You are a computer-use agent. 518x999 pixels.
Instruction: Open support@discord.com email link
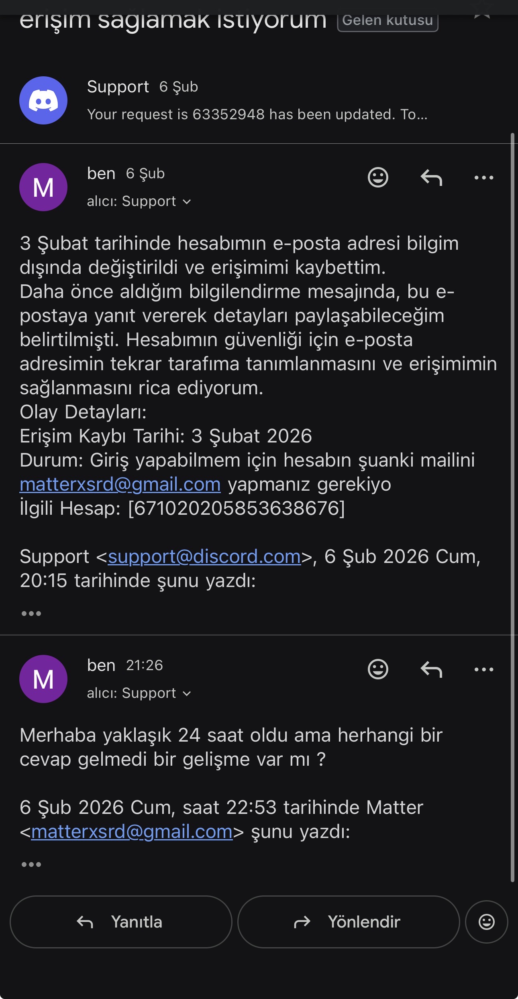coord(204,557)
